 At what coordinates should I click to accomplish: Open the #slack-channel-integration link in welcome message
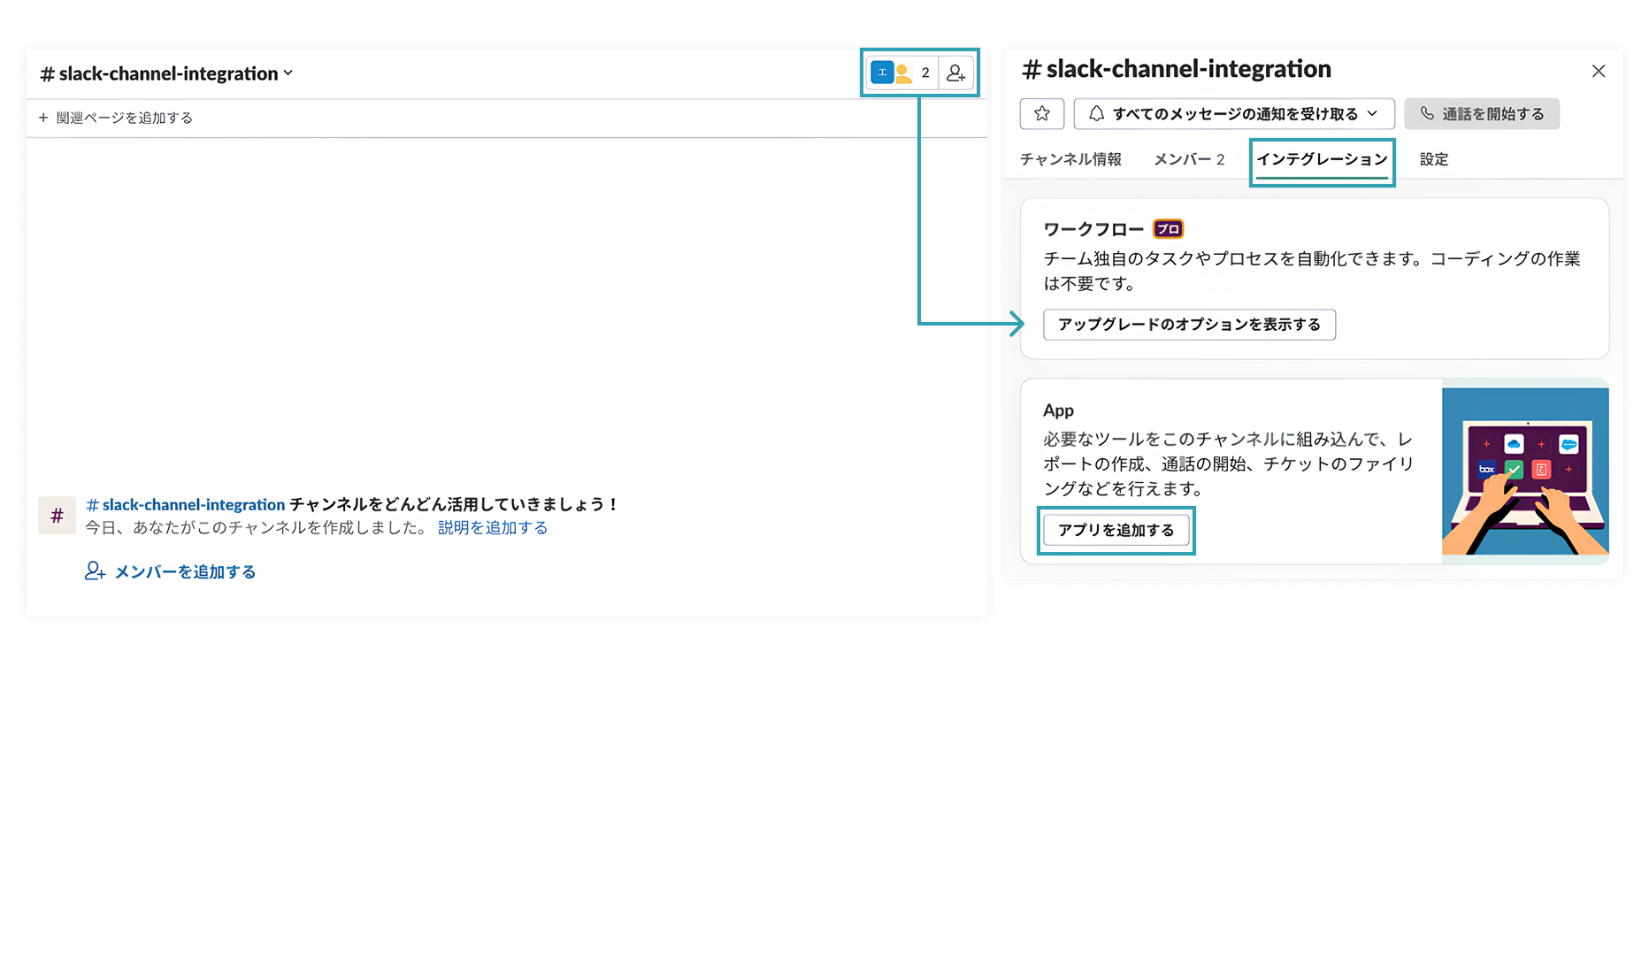[x=185, y=504]
